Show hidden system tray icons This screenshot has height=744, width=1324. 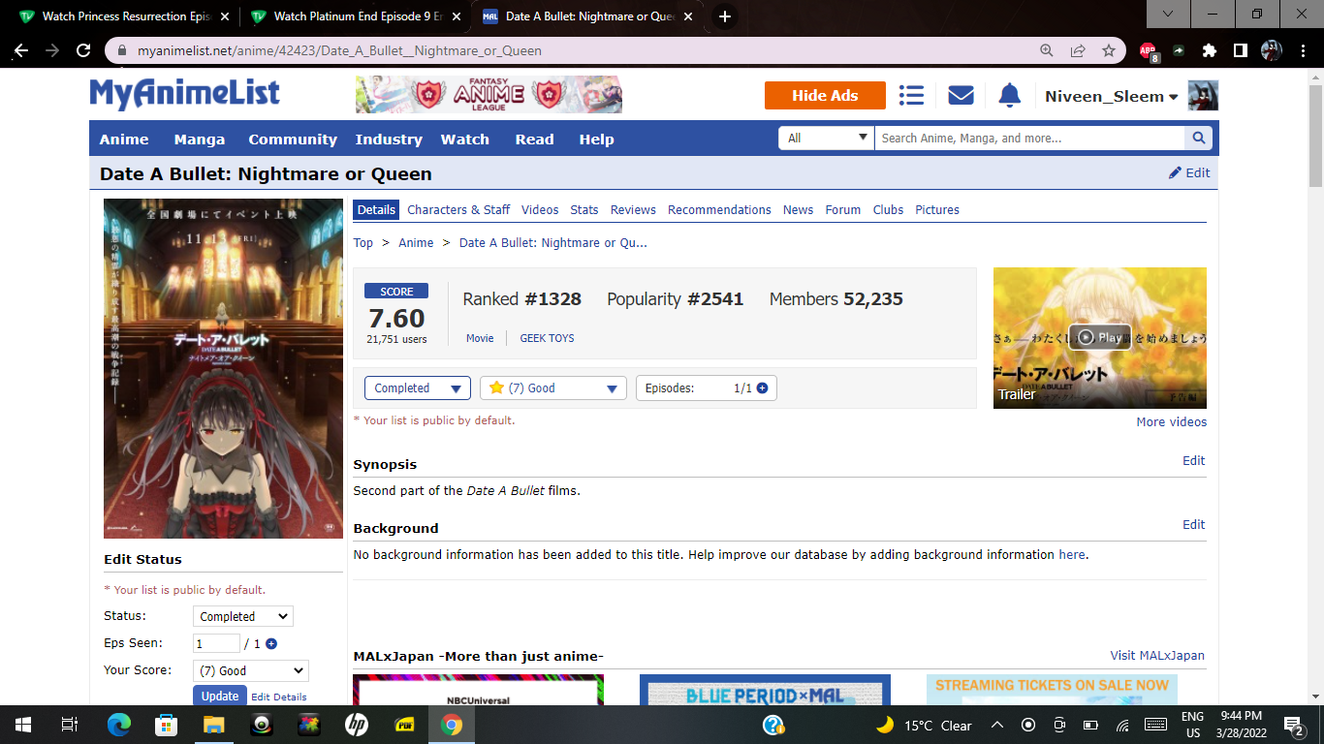click(x=996, y=725)
